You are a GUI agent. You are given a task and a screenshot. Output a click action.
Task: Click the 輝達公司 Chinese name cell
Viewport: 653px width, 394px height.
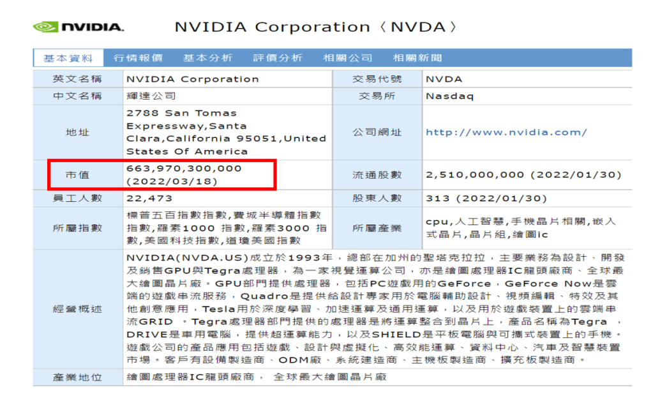pos(151,96)
